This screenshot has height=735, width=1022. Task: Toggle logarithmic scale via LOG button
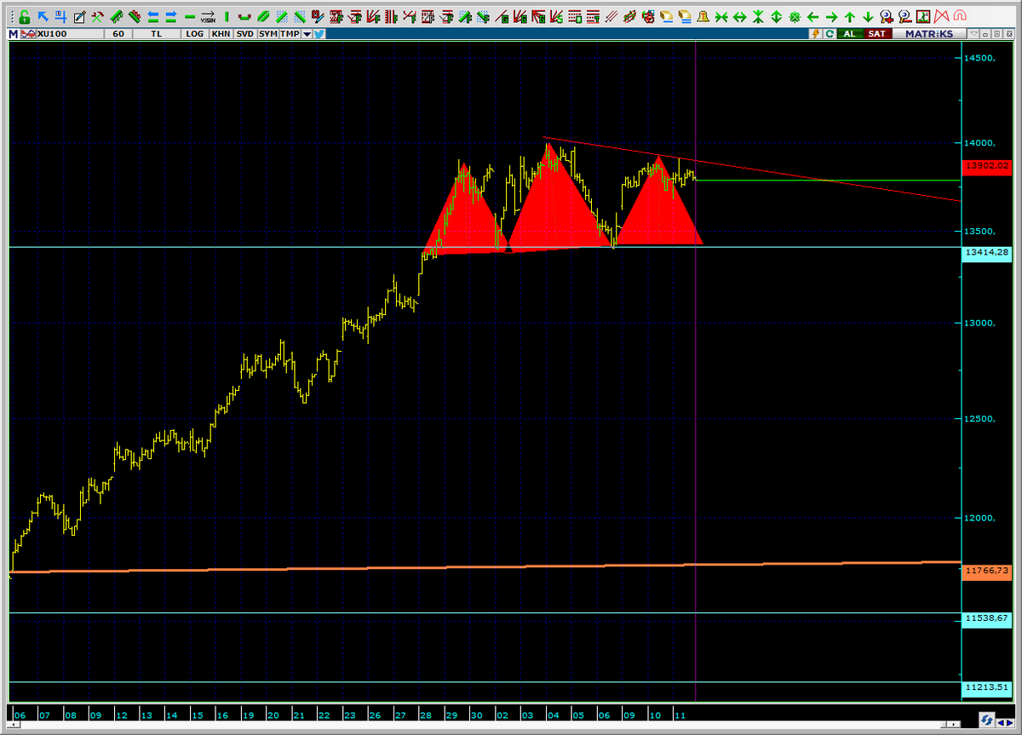195,34
